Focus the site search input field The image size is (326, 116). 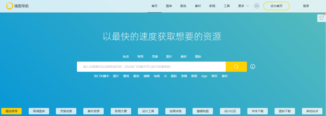[151, 67]
